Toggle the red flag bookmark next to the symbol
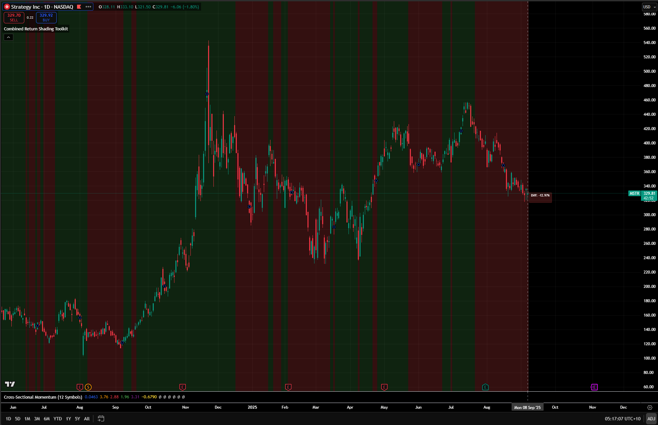This screenshot has height=425, width=658. pos(79,6)
